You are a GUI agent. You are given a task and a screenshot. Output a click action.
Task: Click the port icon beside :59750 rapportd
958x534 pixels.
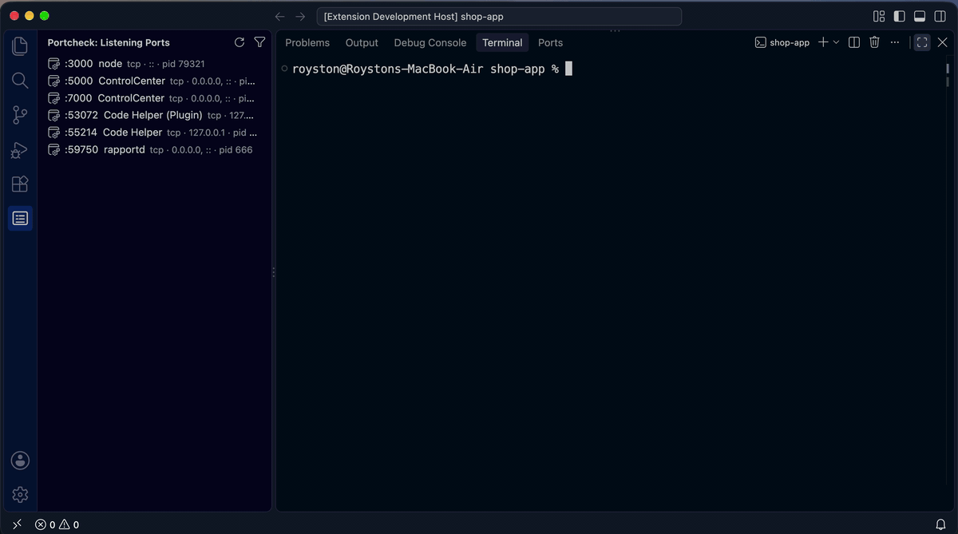pos(54,149)
